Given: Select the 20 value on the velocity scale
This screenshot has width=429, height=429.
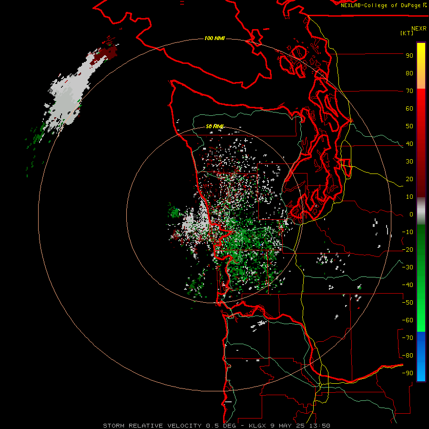Looking at the screenshot, I should click(409, 179).
